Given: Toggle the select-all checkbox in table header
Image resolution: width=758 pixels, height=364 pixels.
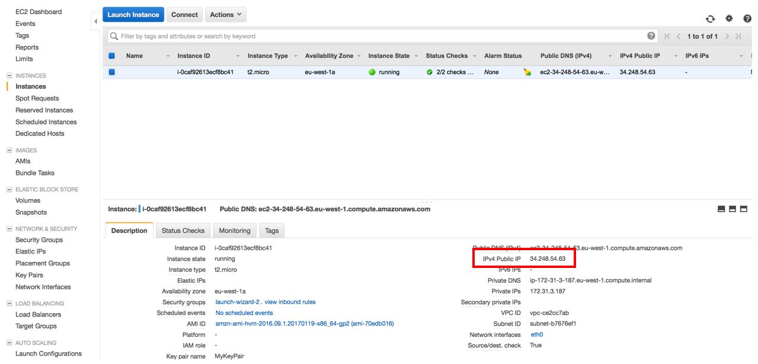Looking at the screenshot, I should 111,56.
